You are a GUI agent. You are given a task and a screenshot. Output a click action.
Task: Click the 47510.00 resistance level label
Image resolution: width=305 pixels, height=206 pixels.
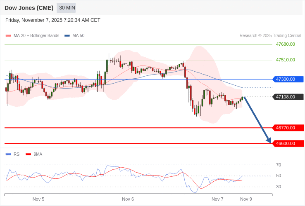pyautogui.click(x=285, y=60)
